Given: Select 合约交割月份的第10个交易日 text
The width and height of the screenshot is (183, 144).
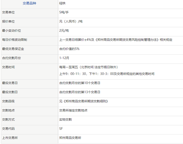Looking at the screenshot, I should coord(80,83).
